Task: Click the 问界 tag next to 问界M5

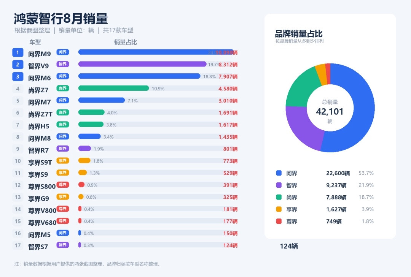Action: coord(63,233)
